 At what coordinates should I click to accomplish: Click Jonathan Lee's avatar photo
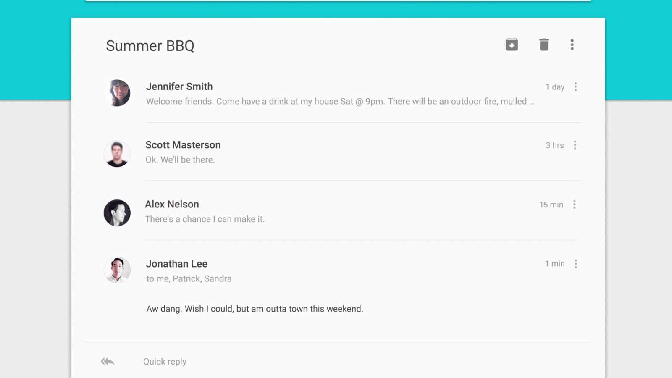[x=117, y=270]
